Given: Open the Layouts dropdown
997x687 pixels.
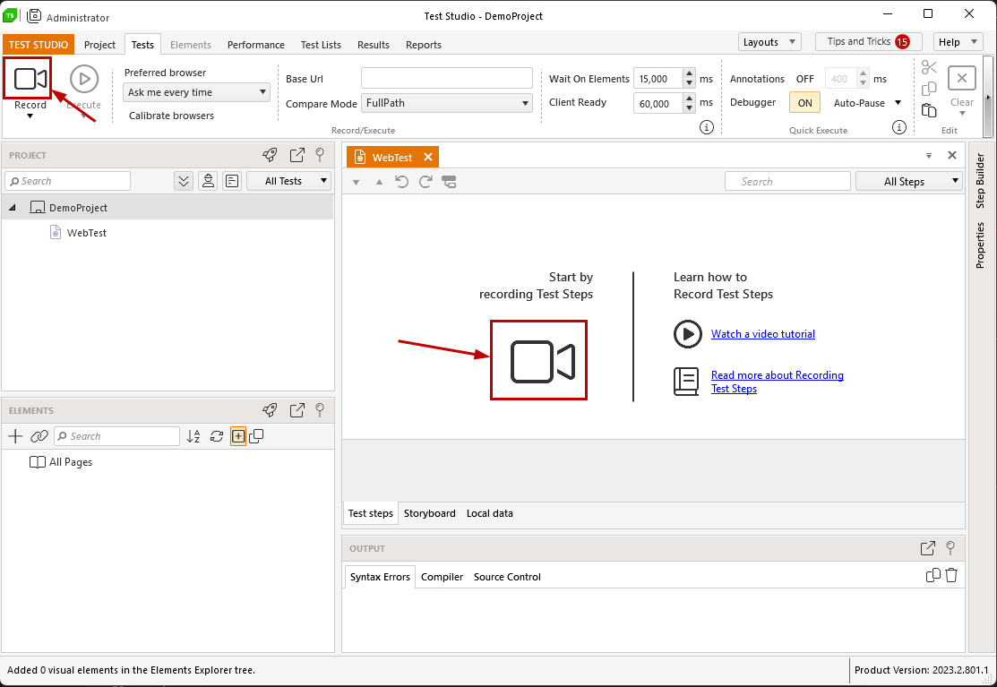Looking at the screenshot, I should coord(769,42).
